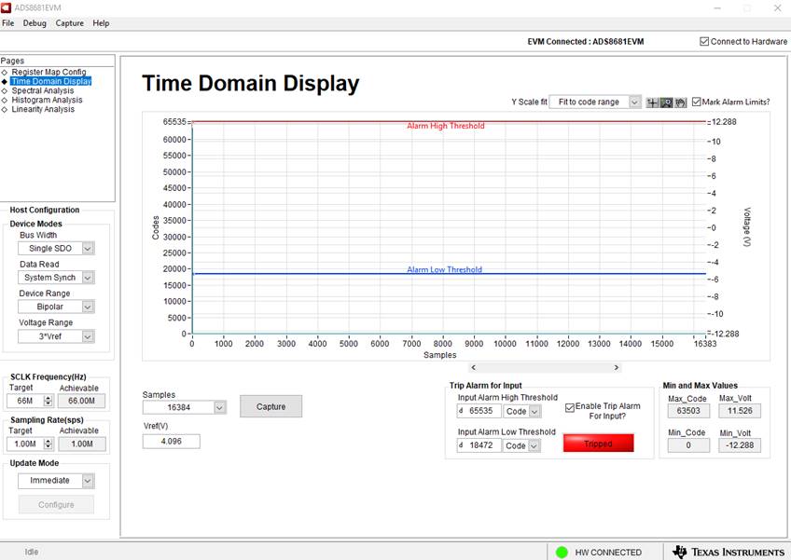This screenshot has width=791, height=560.
Task: Open the Alarm High Threshold unit dropdown
Action: click(534, 411)
